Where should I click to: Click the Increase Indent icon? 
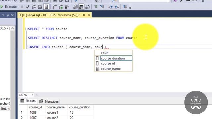pyautogui.click(x=117, y=7)
